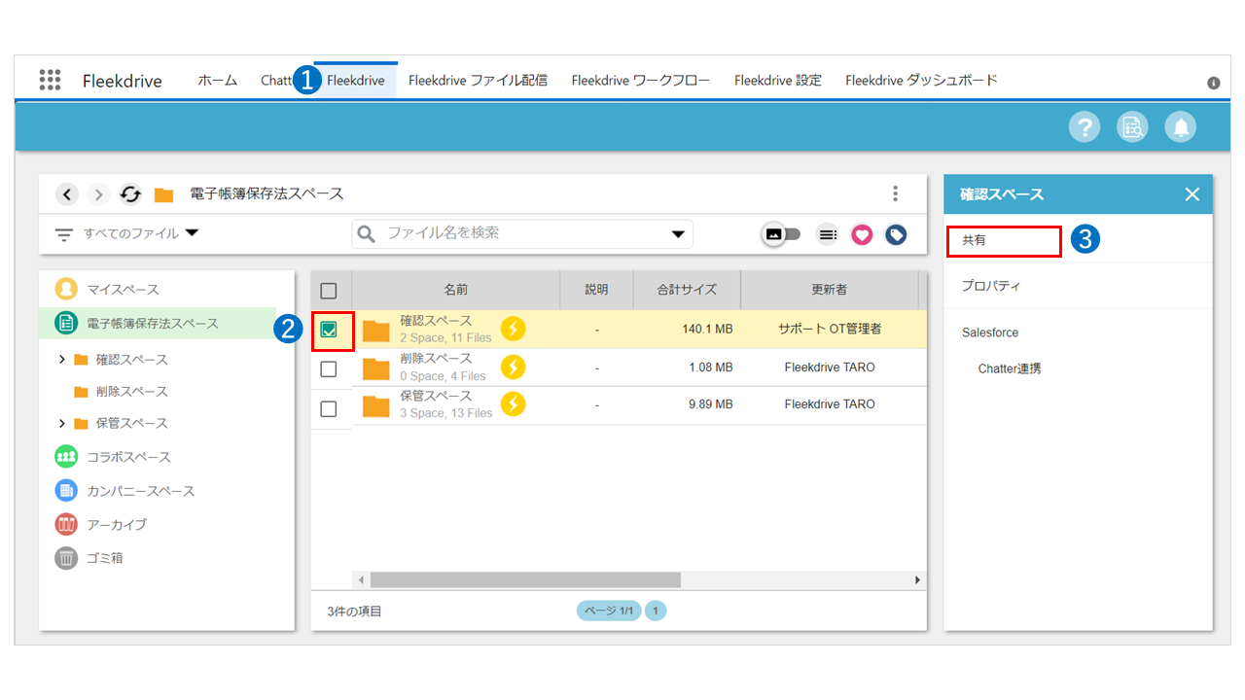Click the 更新者 column header
The width and height of the screenshot is (1245, 700).
coord(830,290)
